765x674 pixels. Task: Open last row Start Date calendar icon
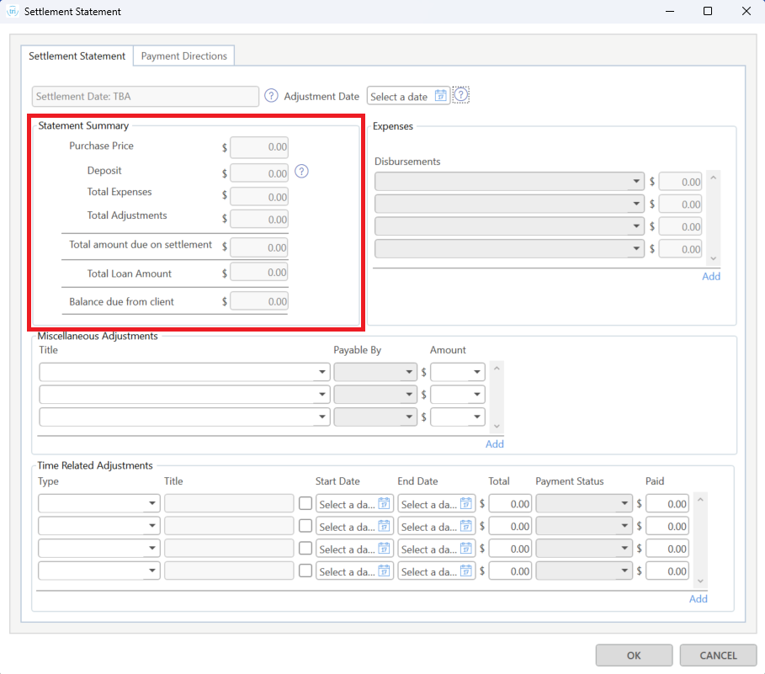[x=385, y=571]
